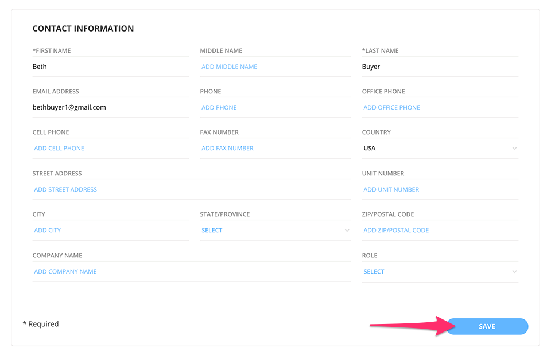
Task: Select the ADD FAX NUMBER field
Action: pos(227,148)
